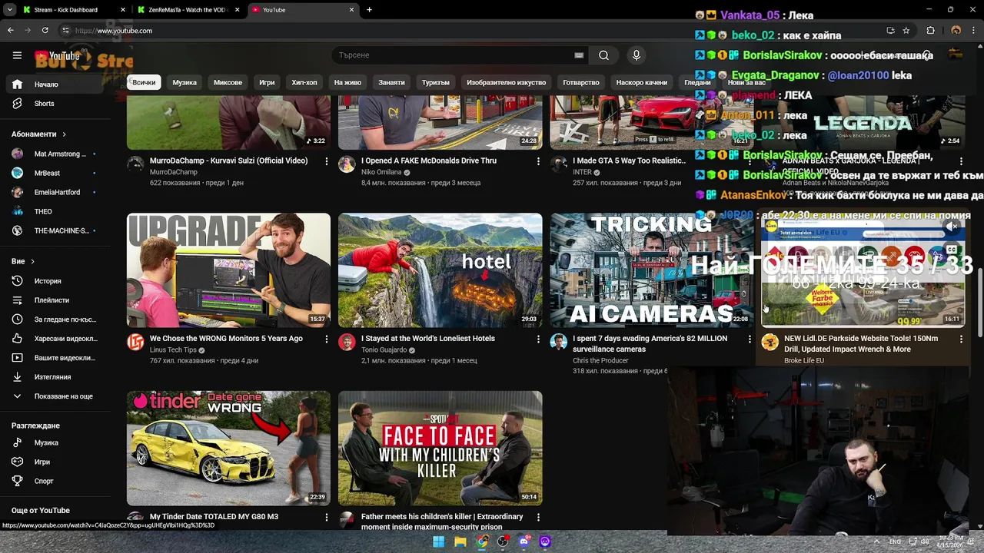Play My Tinder Date TOTALED thumbnail
984x553 pixels.
(228, 448)
